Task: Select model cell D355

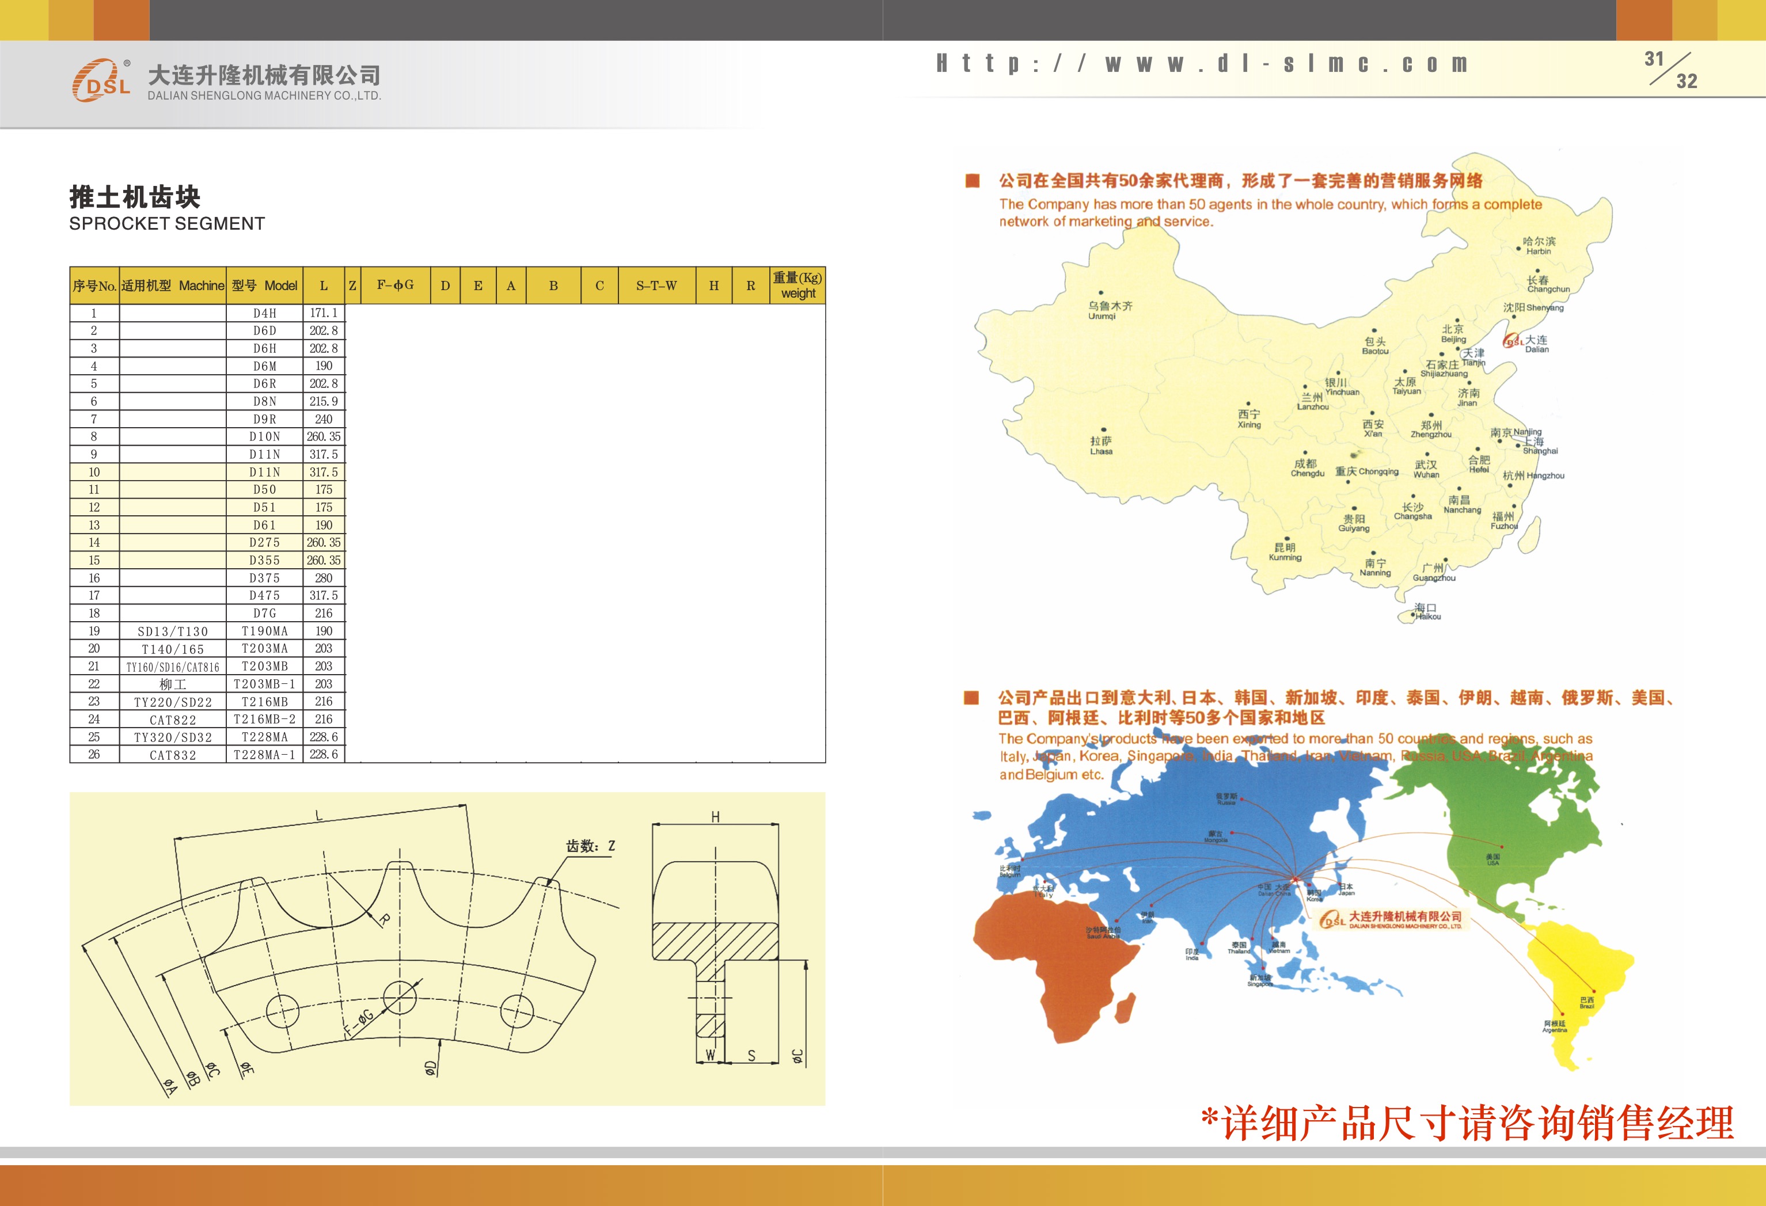Action: point(264,560)
